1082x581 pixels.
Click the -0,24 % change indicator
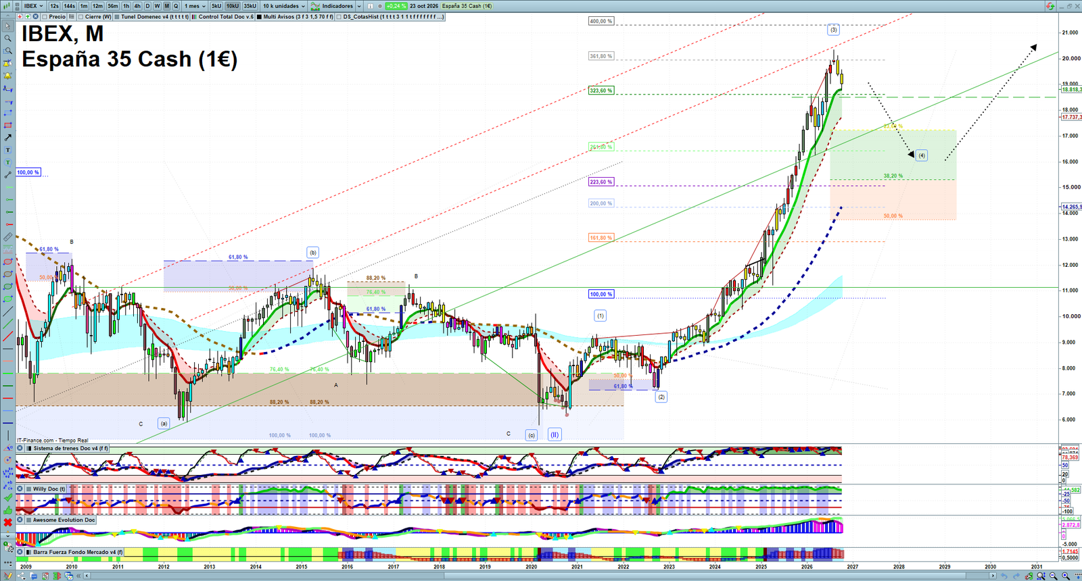pos(396,6)
